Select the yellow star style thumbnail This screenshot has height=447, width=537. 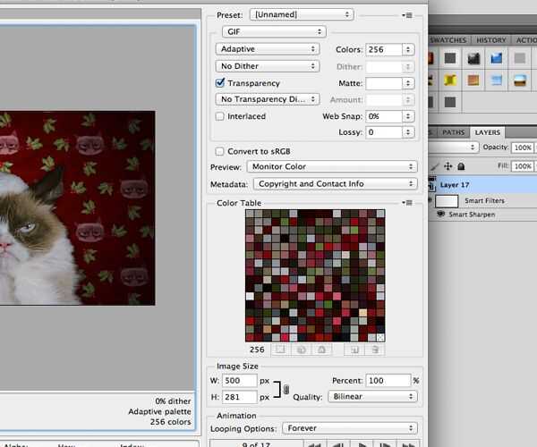coord(450,80)
